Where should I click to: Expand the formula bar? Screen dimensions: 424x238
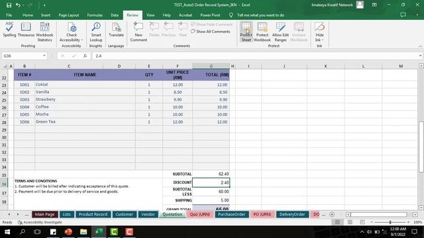pos(420,56)
